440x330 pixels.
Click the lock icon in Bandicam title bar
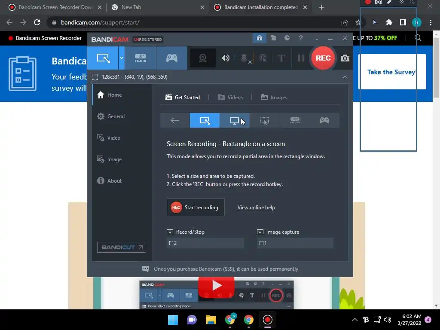(x=259, y=38)
